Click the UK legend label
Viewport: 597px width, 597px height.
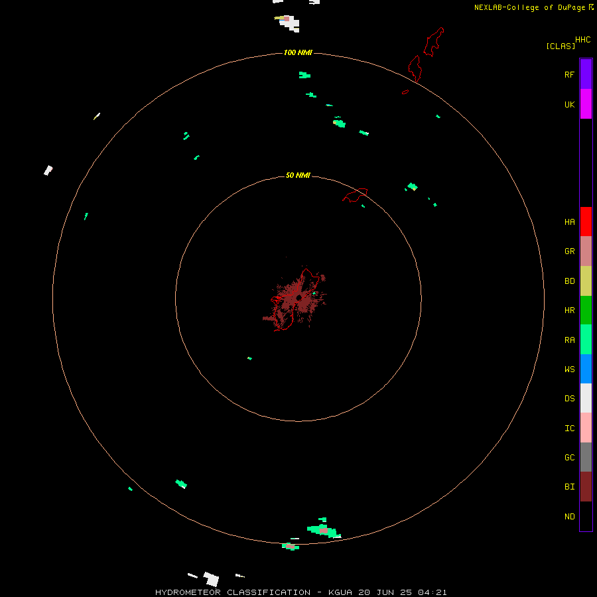click(569, 104)
